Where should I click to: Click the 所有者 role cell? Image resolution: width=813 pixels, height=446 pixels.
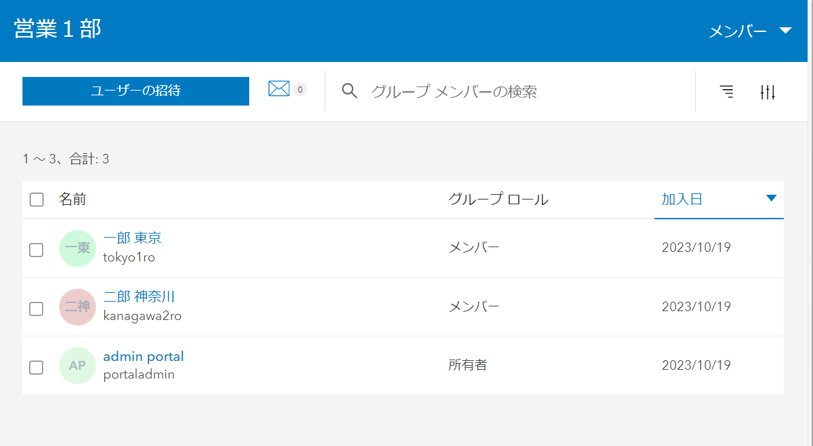pos(468,365)
